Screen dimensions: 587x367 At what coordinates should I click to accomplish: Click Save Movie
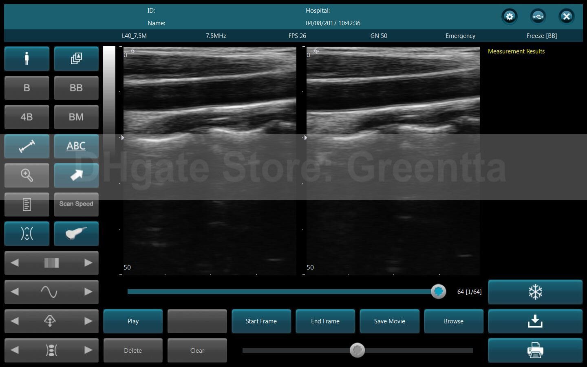pyautogui.click(x=390, y=321)
